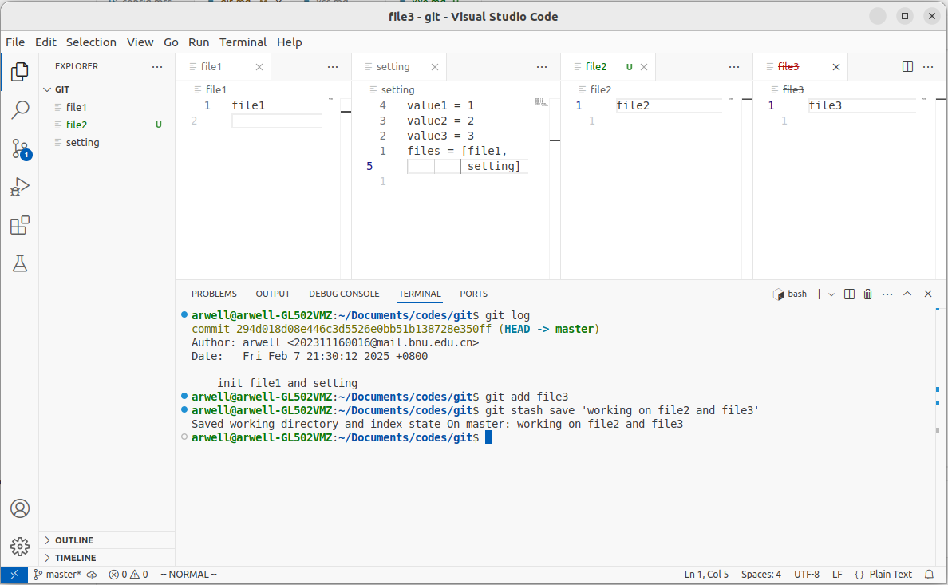Open notifications bell in status bar
The height and width of the screenshot is (585, 948).
pos(929,575)
